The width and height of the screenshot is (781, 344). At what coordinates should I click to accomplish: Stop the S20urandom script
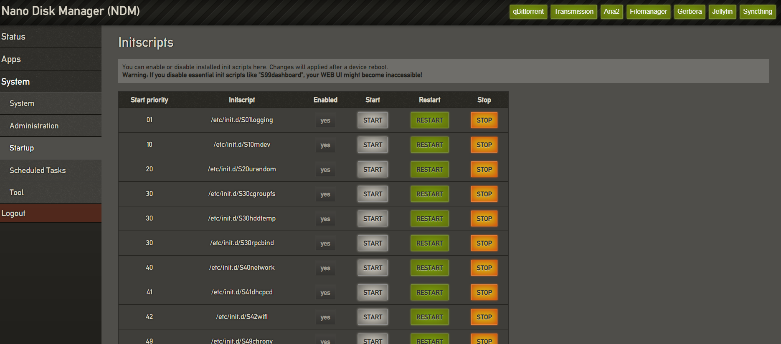[484, 169]
